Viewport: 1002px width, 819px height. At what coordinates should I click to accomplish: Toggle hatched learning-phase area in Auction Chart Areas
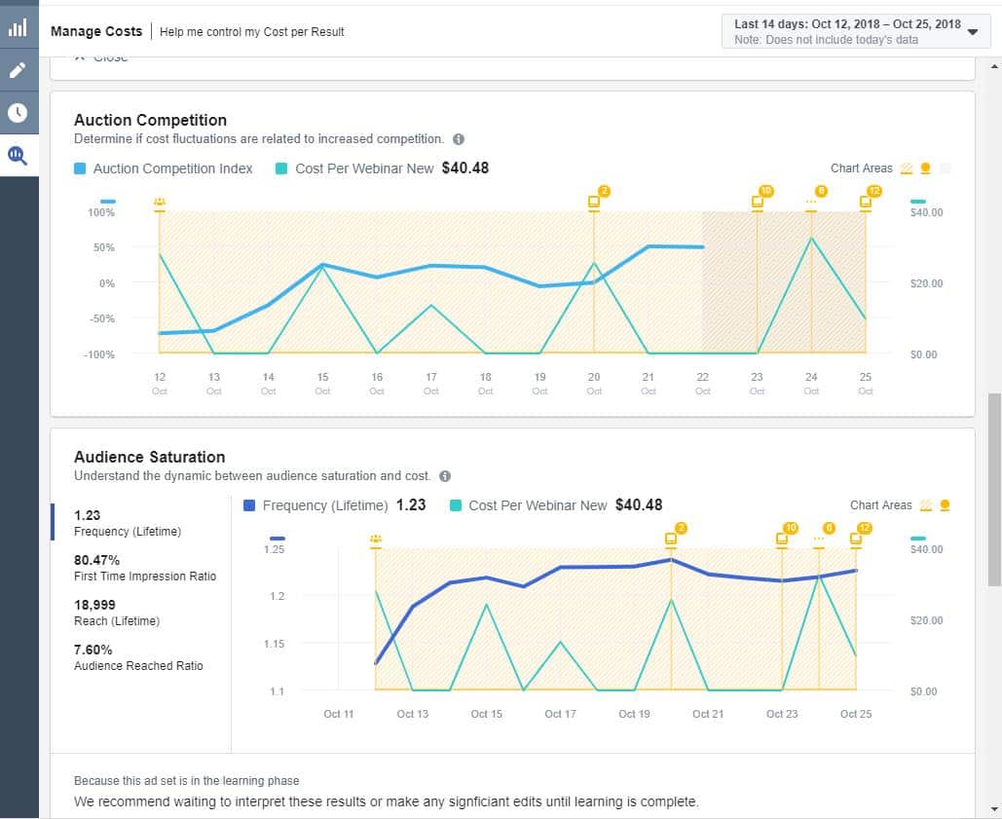pyautogui.click(x=907, y=168)
